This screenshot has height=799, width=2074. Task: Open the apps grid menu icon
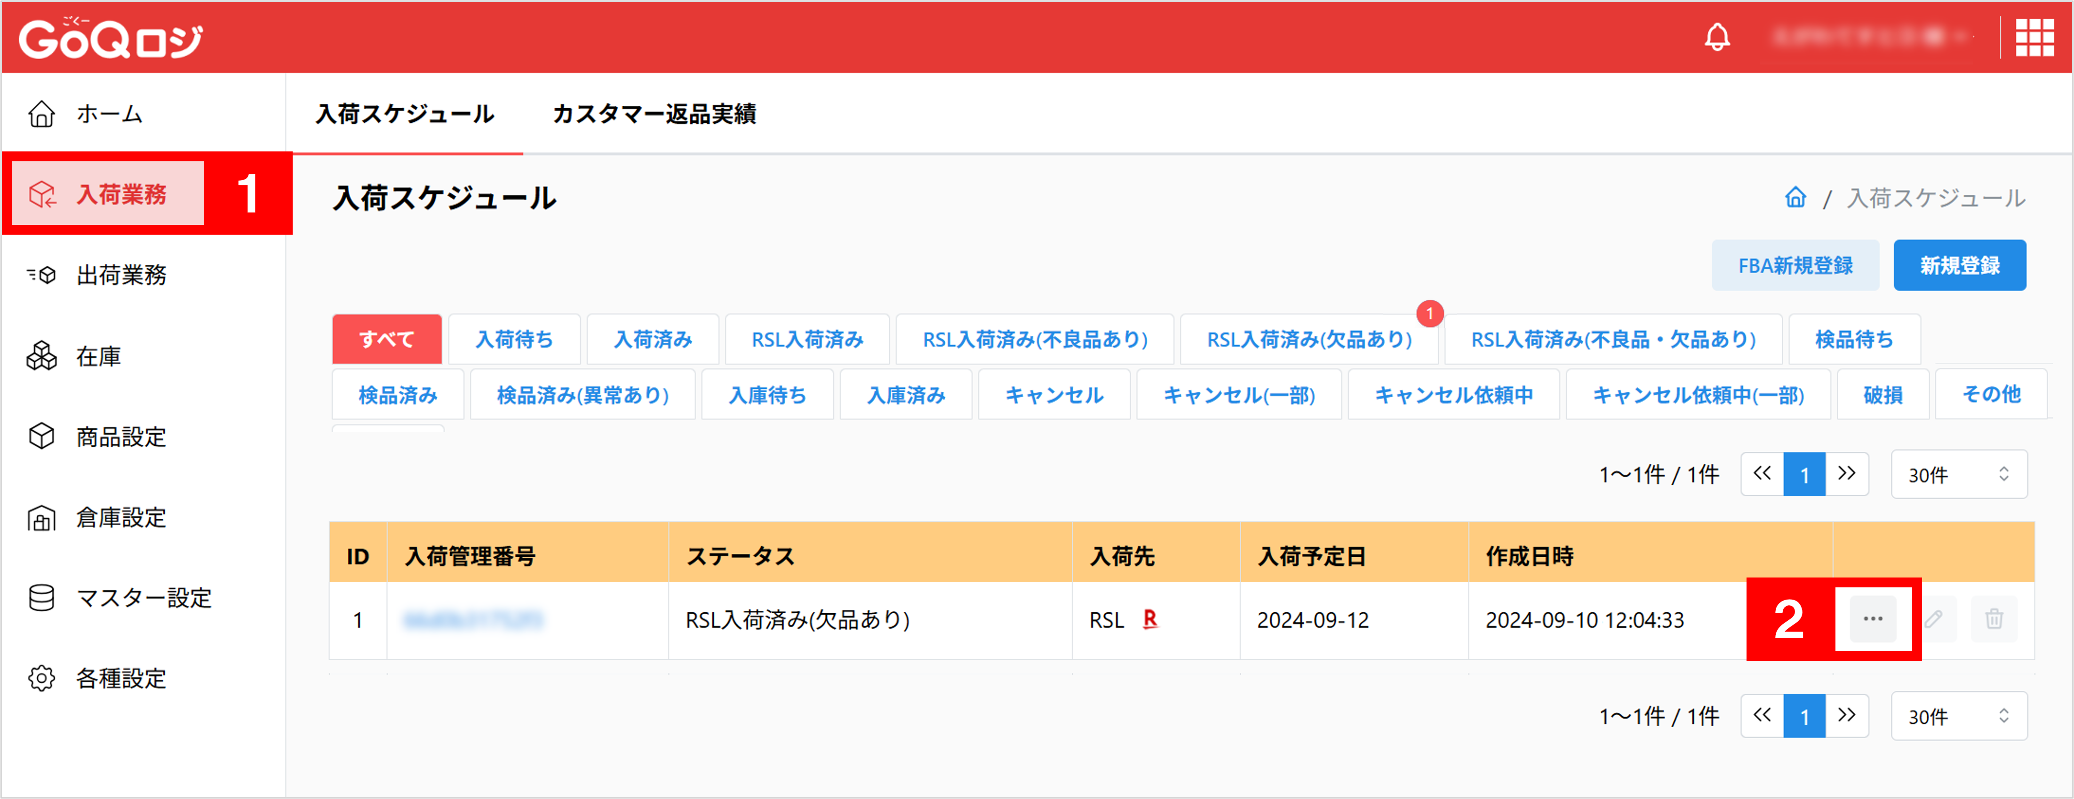(x=2034, y=37)
